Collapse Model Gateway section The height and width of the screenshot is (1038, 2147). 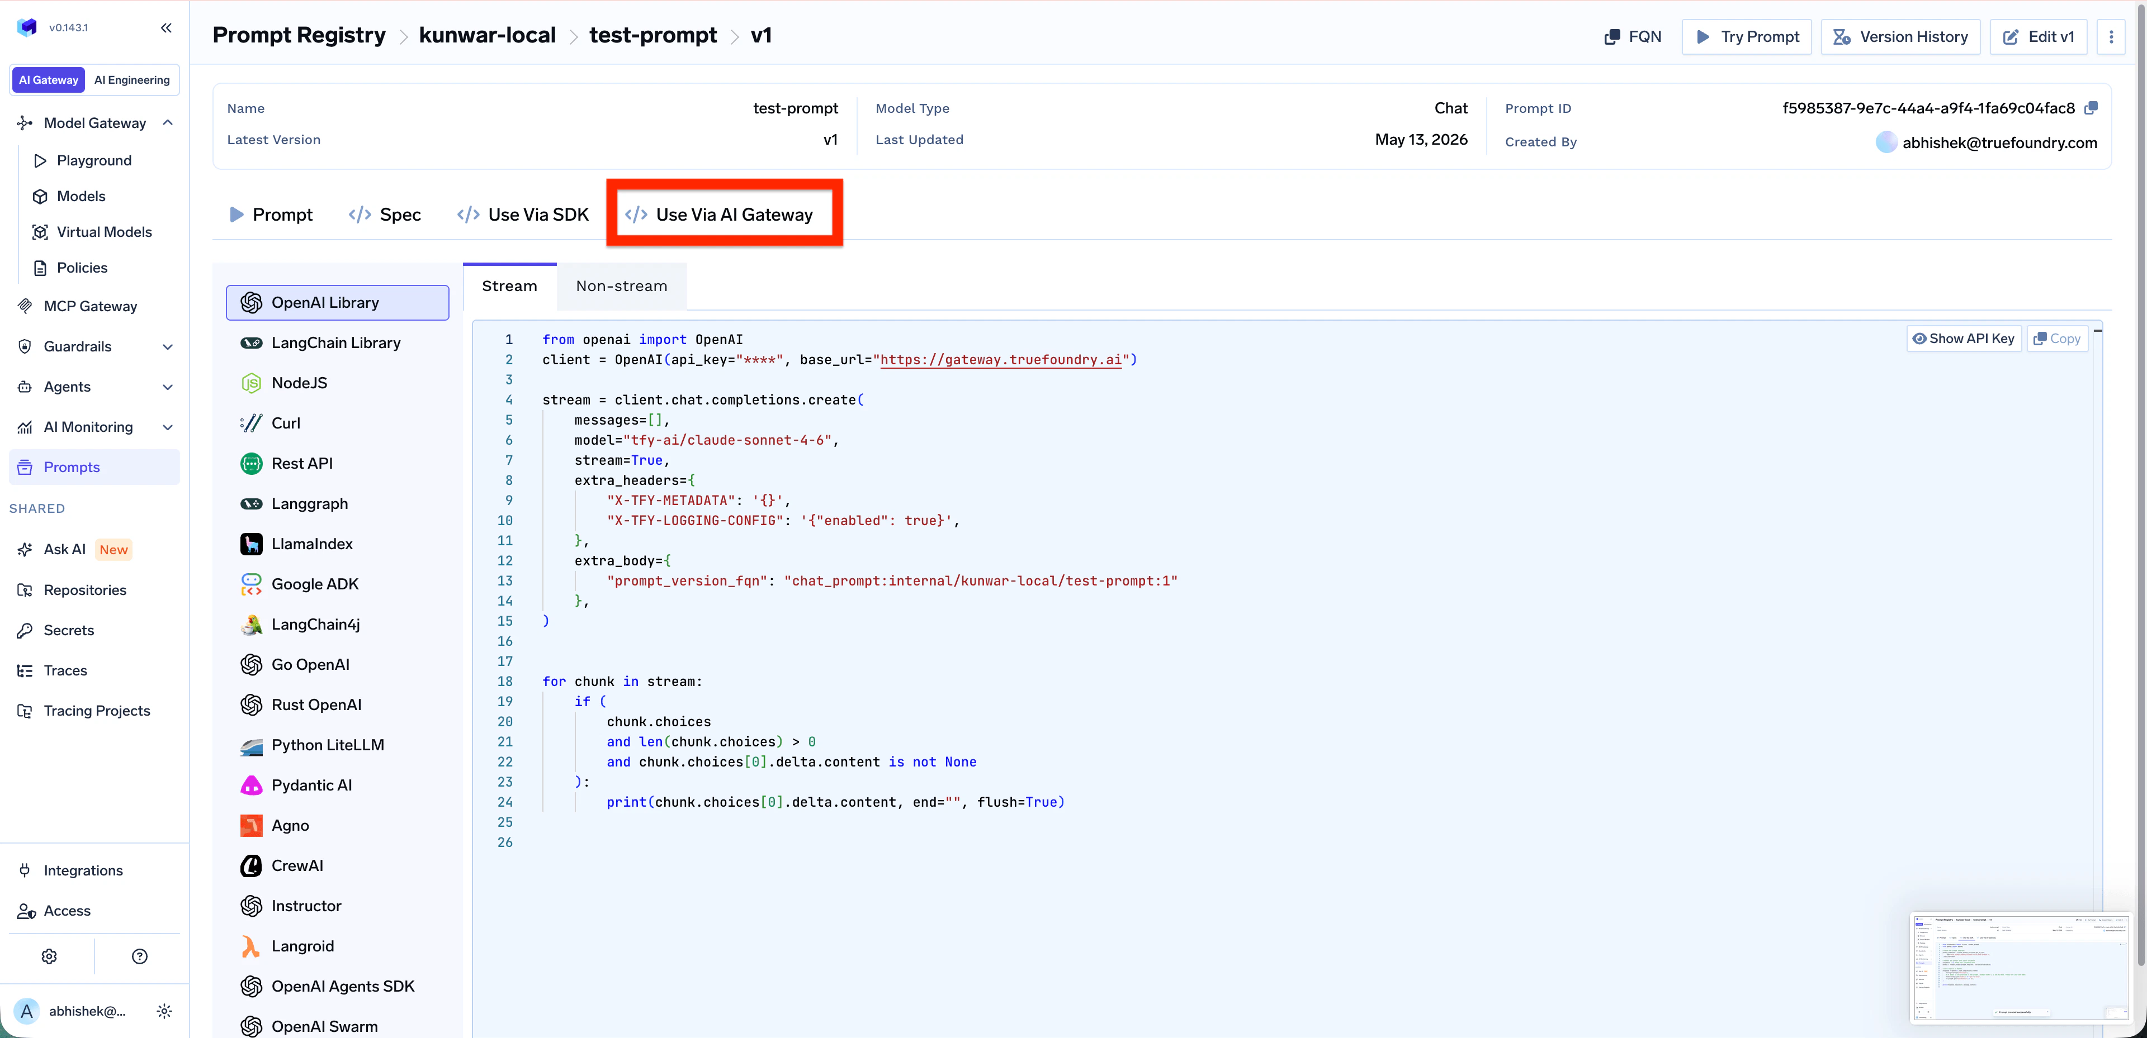coord(168,122)
